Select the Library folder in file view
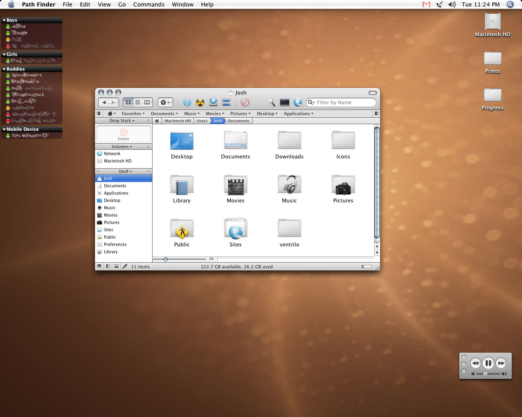Viewport: 522px width, 417px height. click(181, 184)
